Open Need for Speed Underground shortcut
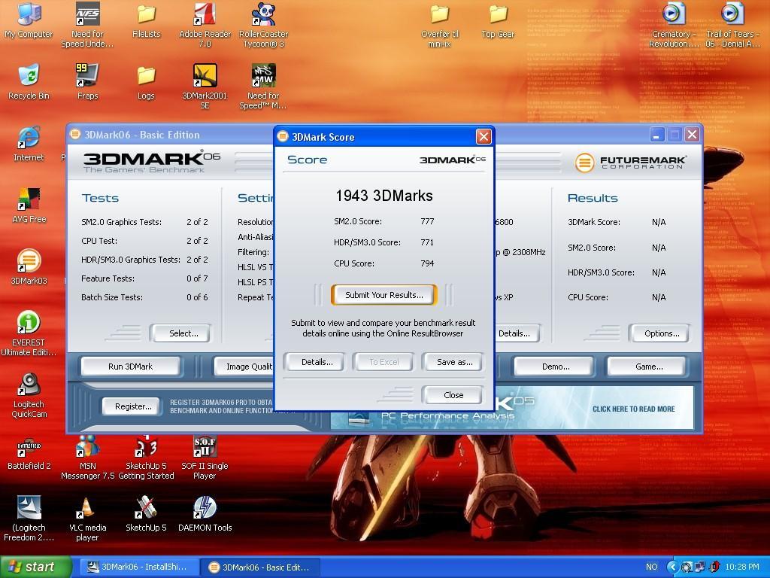 [87, 25]
